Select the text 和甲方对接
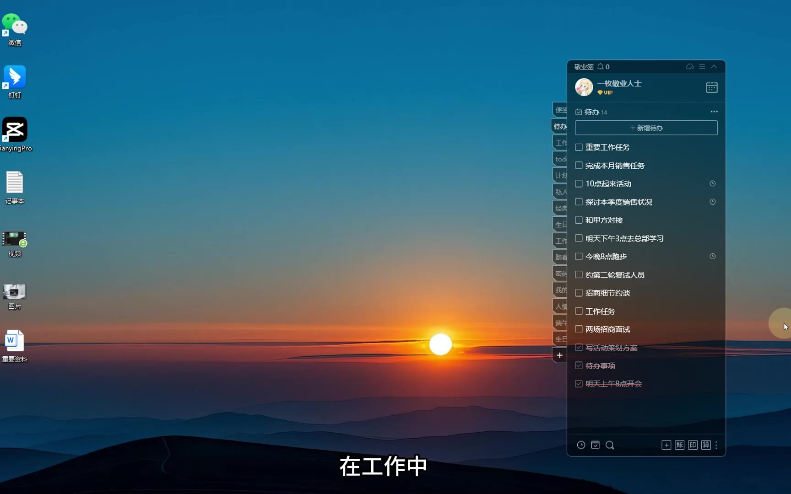Viewport: 791px width, 494px height. (604, 220)
